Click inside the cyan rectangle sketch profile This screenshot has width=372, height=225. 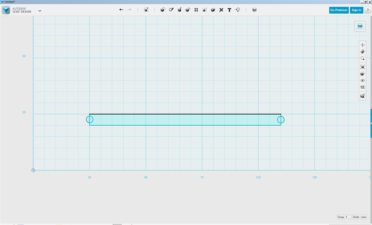[185, 120]
